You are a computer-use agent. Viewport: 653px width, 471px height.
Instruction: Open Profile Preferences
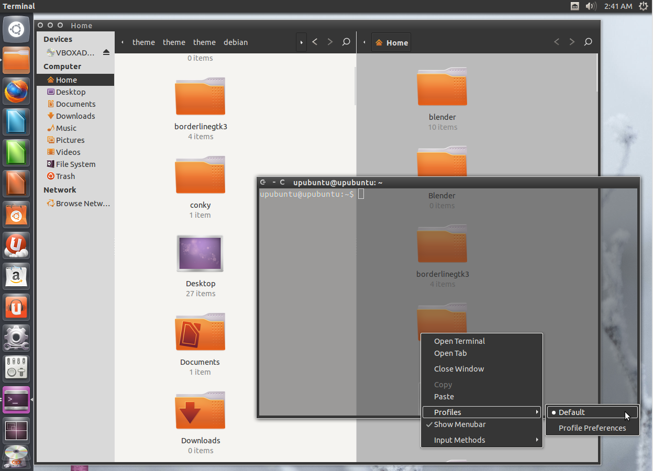[592, 428]
